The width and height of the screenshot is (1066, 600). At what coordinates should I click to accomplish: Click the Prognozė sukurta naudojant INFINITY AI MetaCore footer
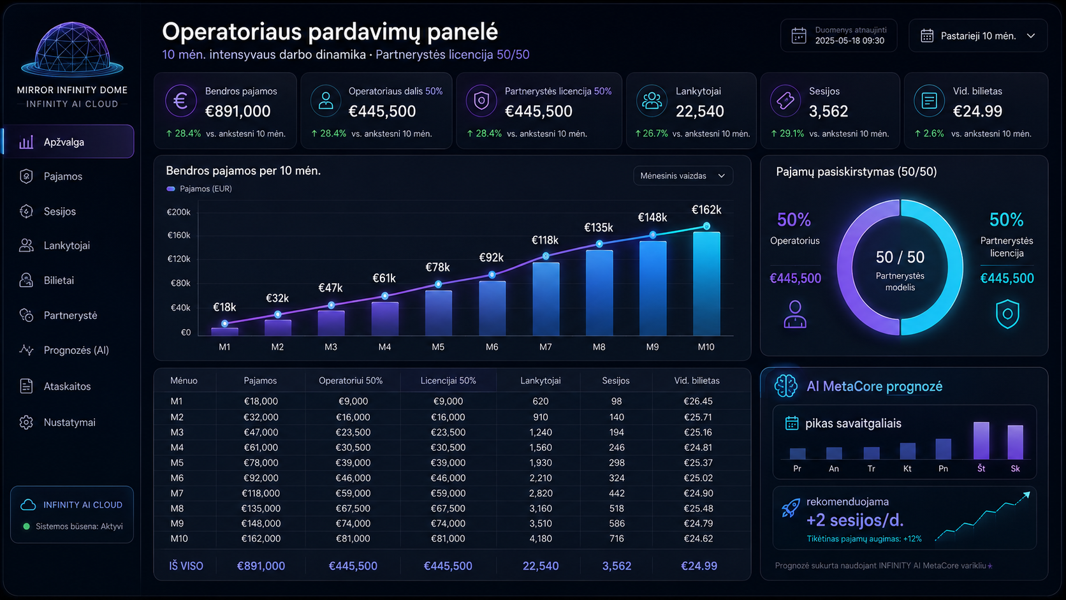[884, 566]
